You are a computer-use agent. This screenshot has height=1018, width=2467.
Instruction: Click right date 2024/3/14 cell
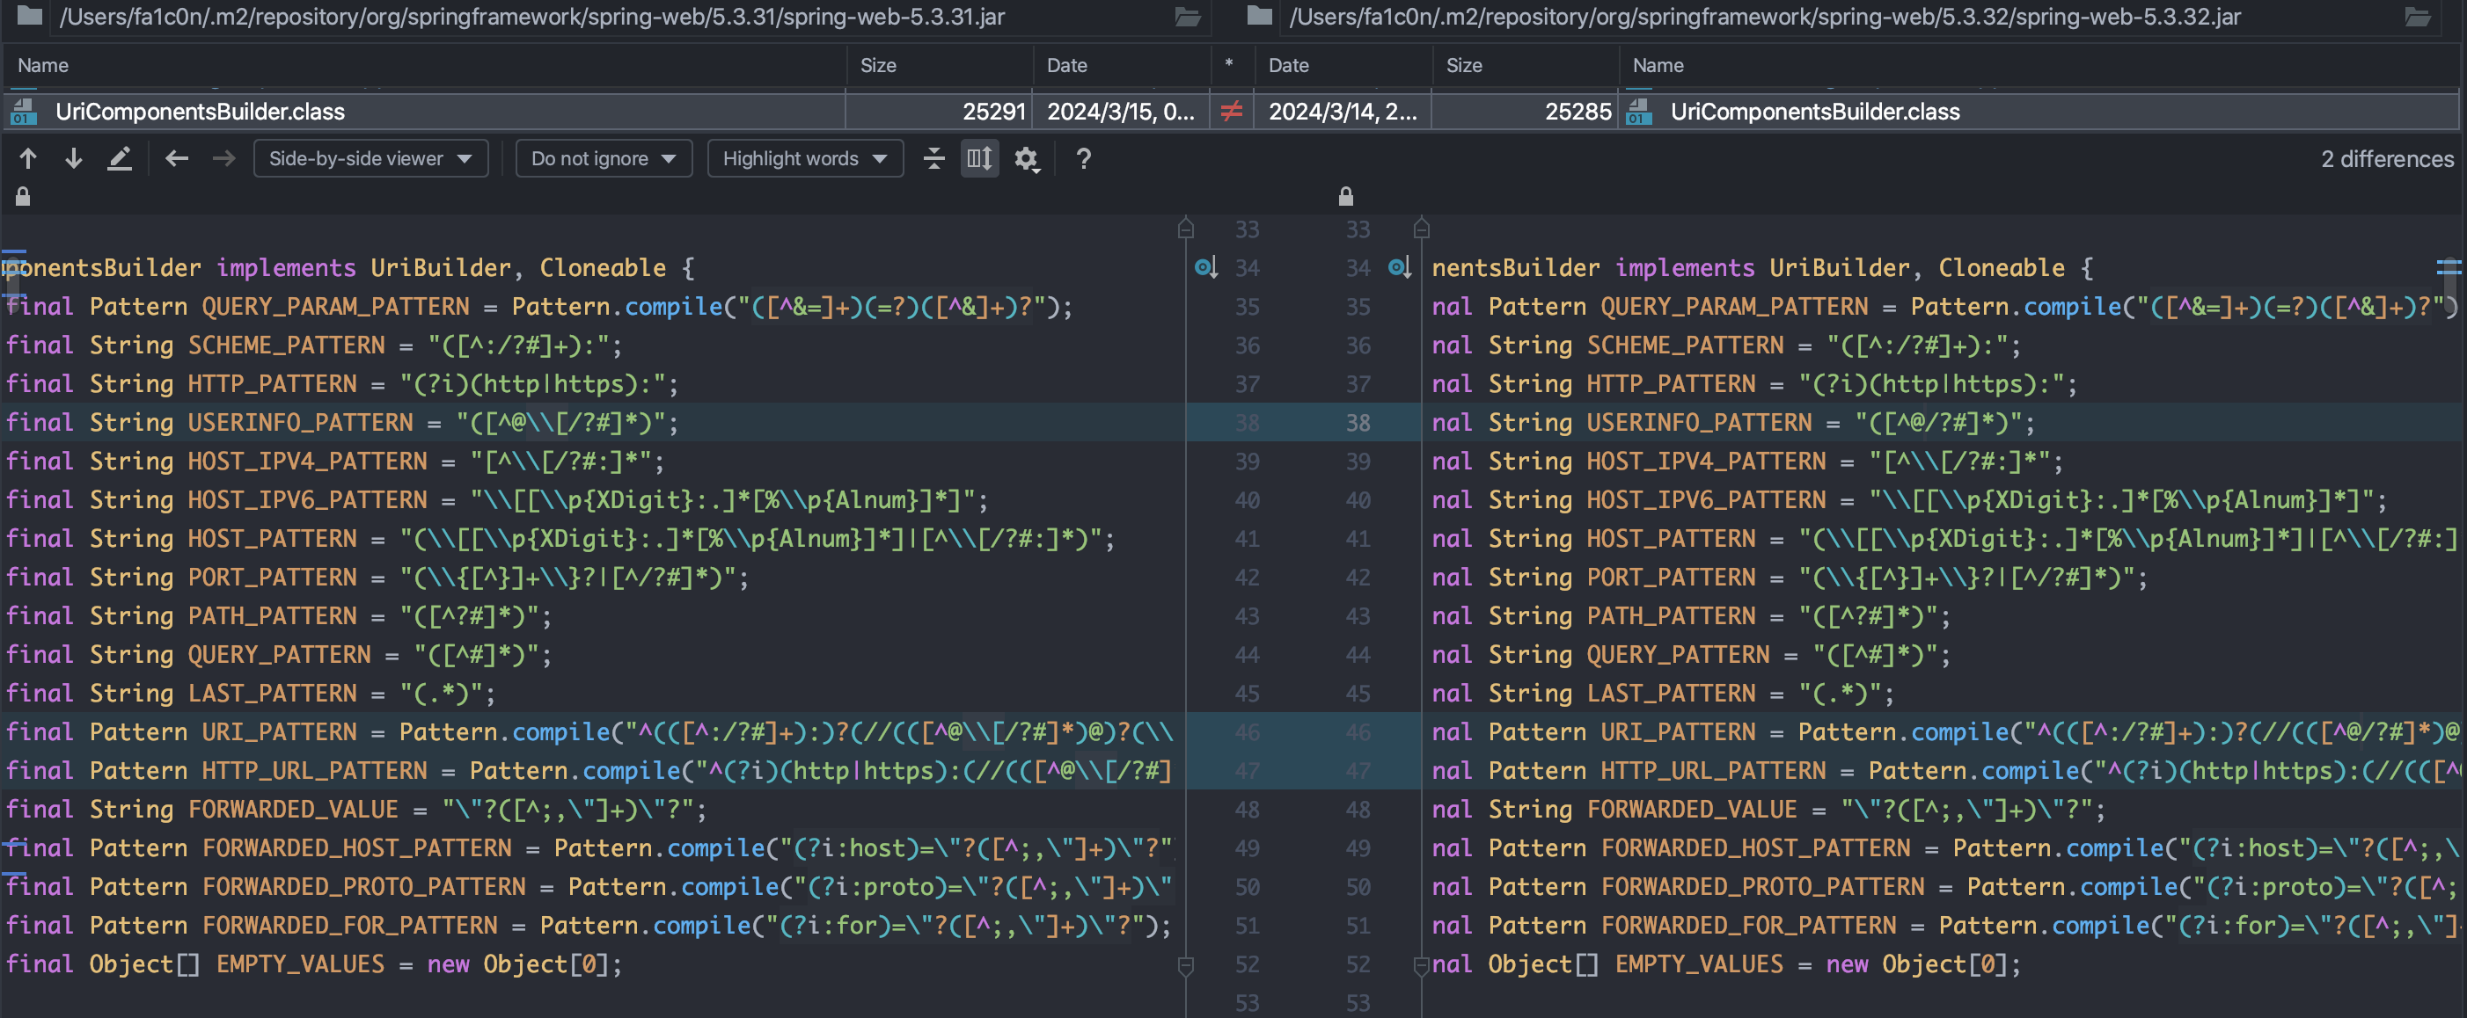coord(1342,112)
